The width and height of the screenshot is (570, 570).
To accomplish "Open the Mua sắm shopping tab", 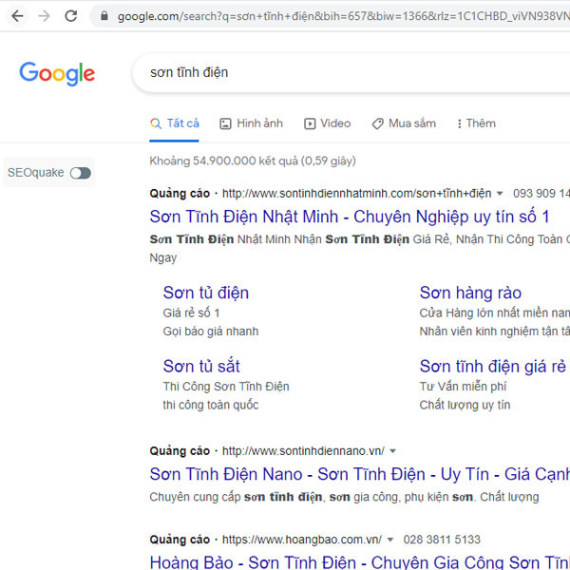I will pyautogui.click(x=404, y=123).
